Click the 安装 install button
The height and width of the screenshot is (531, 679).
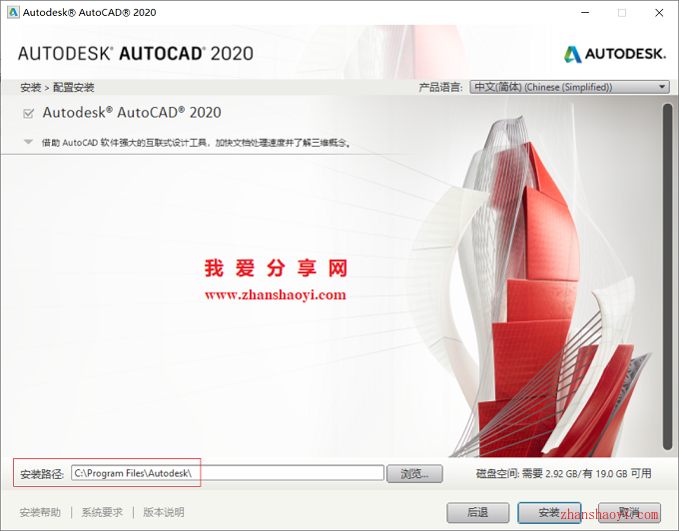(549, 513)
